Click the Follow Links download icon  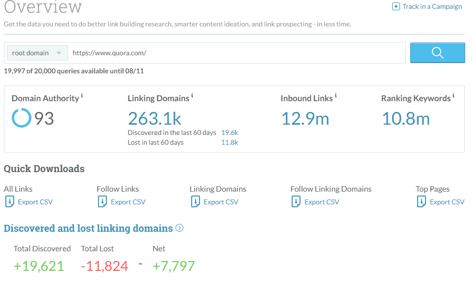point(102,201)
